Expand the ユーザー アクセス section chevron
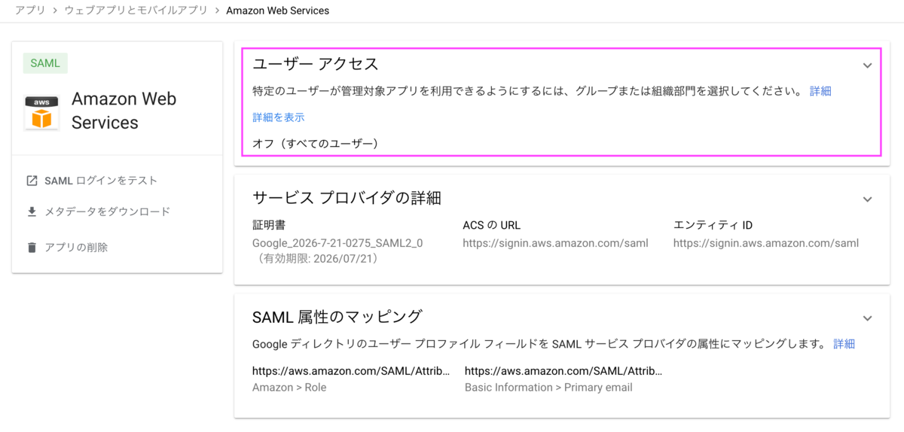 coord(867,65)
